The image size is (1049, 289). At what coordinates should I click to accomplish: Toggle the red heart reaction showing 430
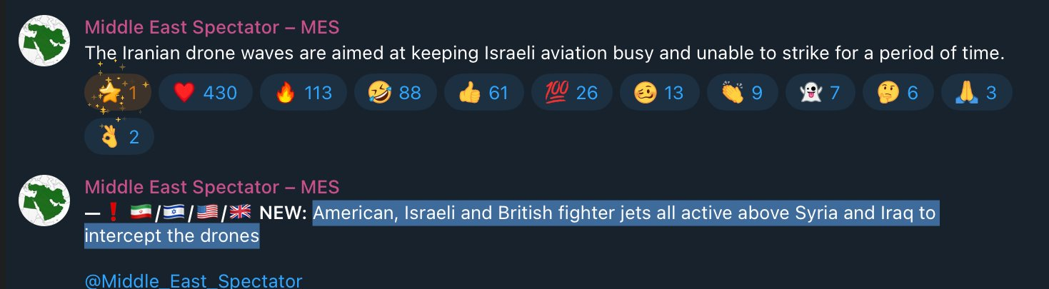point(205,93)
